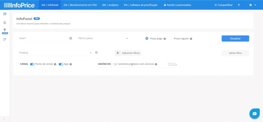Click info icon next to Preço regular
Viewport: 263px width, 122px height.
(191, 39)
